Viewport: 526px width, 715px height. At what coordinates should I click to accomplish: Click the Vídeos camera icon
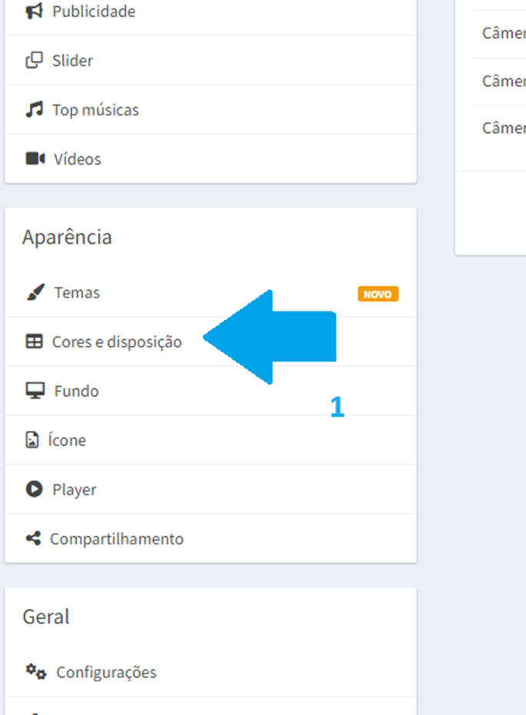tap(35, 158)
